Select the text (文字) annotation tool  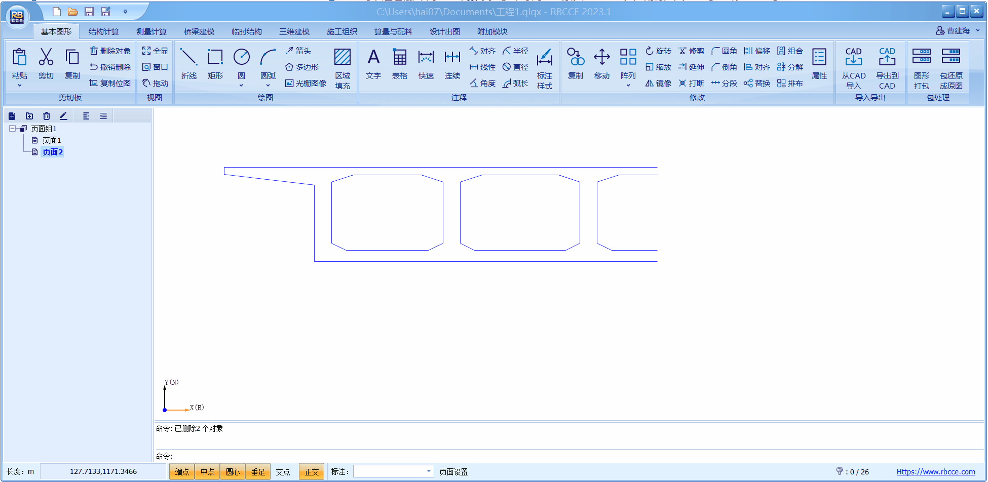pos(373,63)
